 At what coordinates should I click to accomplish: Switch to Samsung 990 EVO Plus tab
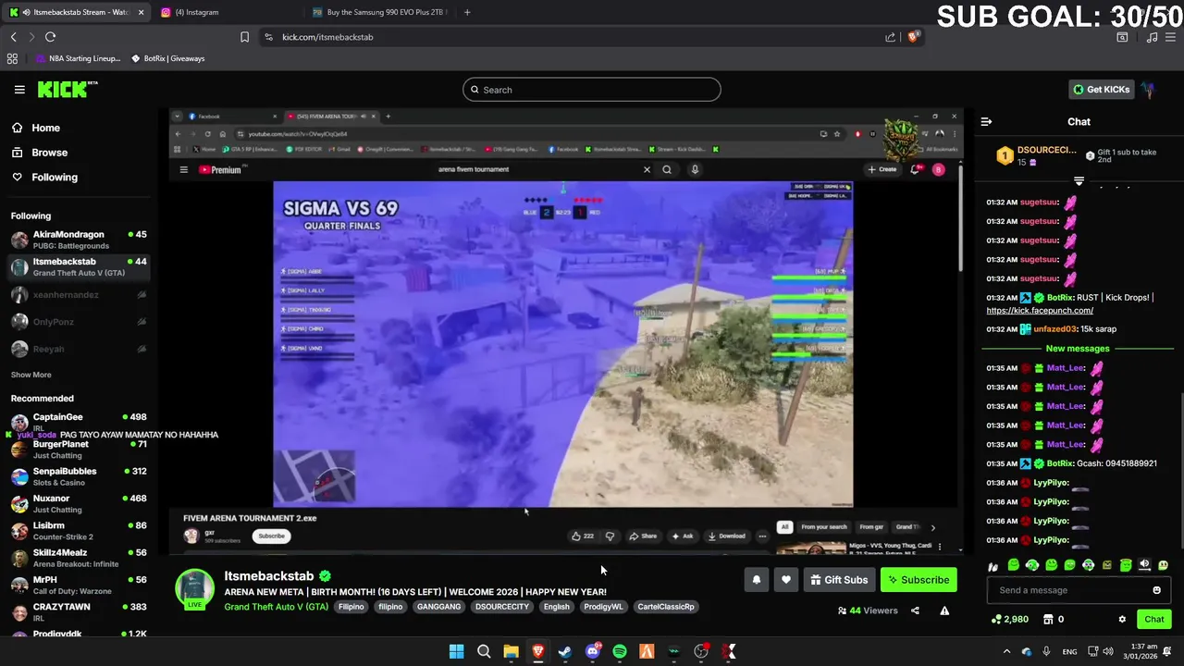point(379,12)
